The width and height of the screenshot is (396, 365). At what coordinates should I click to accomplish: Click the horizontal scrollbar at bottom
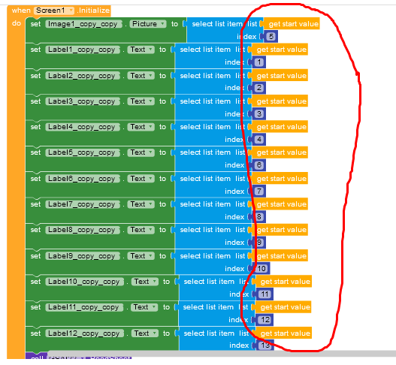coord(222,354)
